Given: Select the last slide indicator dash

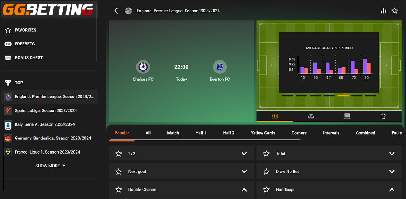Looking at the screenshot, I should (x=370, y=96).
